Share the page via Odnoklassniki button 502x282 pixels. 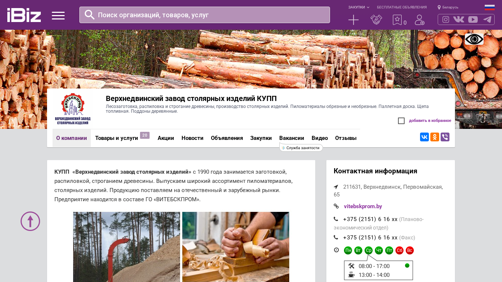tap(435, 137)
